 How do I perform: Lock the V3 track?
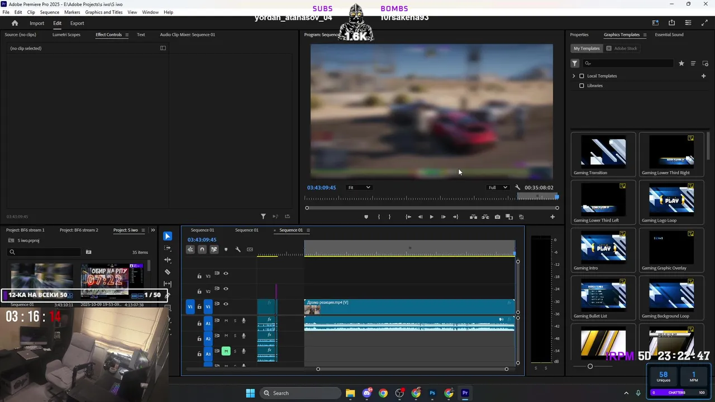pos(199,276)
